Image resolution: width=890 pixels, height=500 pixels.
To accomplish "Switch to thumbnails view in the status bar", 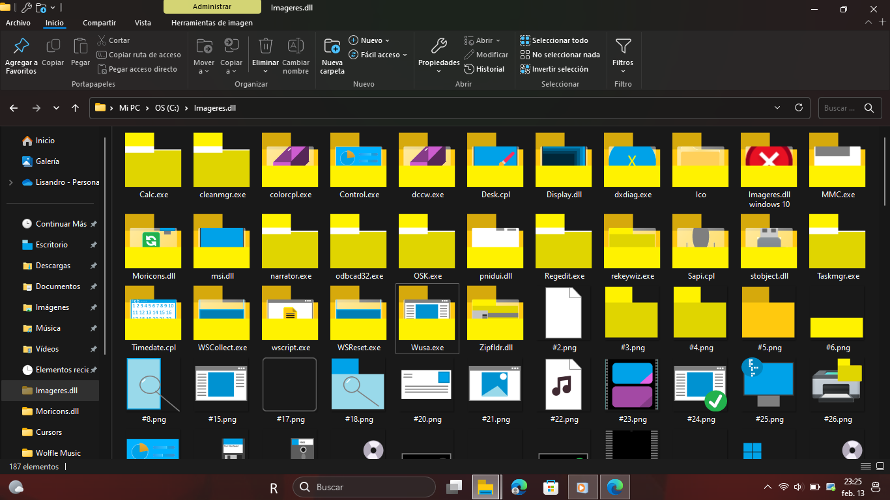I will coord(881,466).
